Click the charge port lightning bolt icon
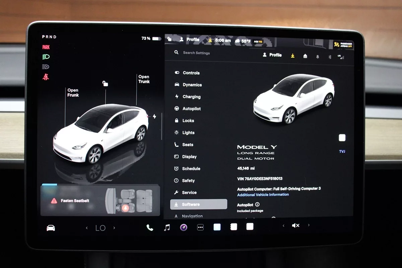The width and height of the screenshot is (402, 268). click(154, 116)
